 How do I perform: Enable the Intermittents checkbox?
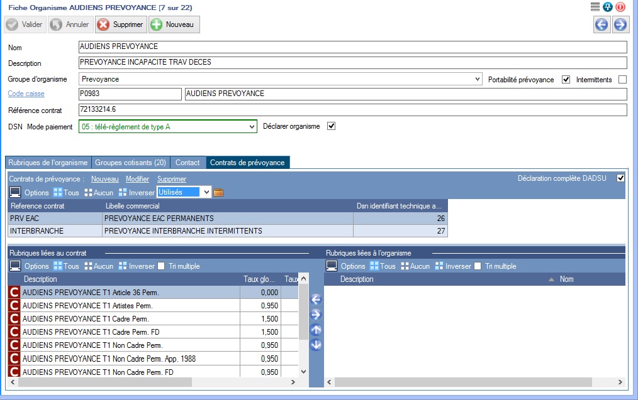click(622, 80)
